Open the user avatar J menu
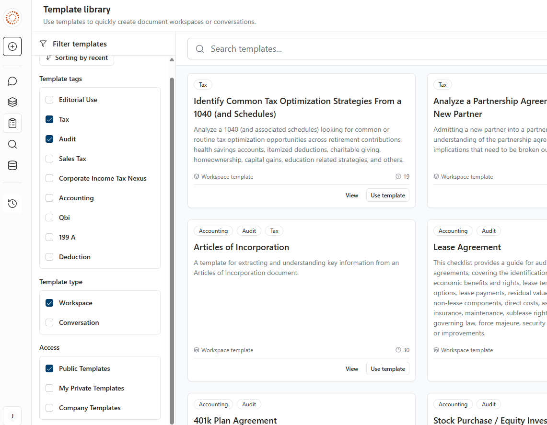Image resolution: width=547 pixels, height=425 pixels. (x=12, y=415)
